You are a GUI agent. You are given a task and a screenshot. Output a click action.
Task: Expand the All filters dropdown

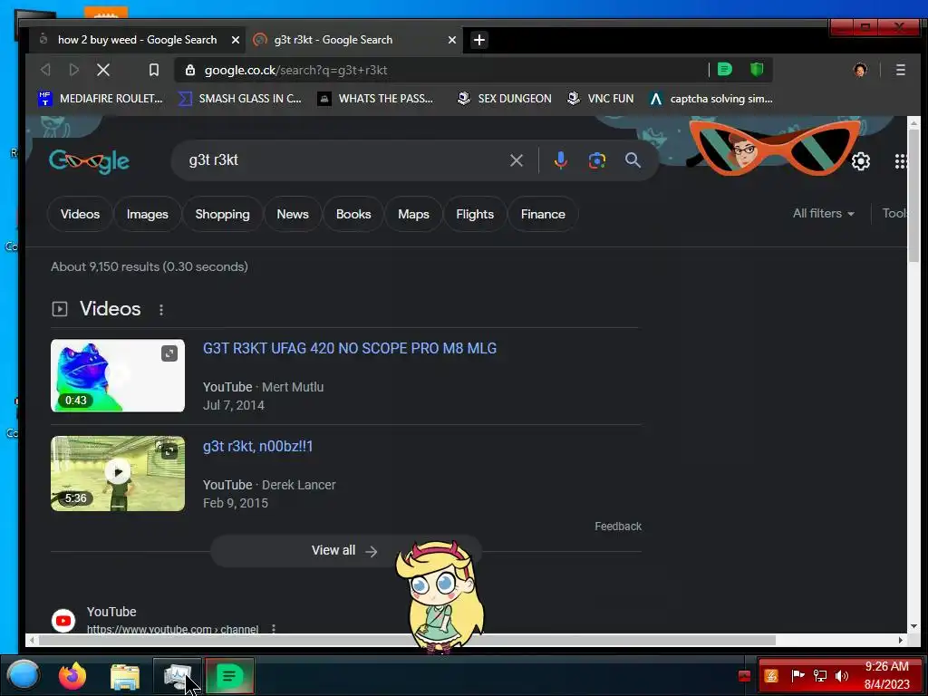point(823,214)
